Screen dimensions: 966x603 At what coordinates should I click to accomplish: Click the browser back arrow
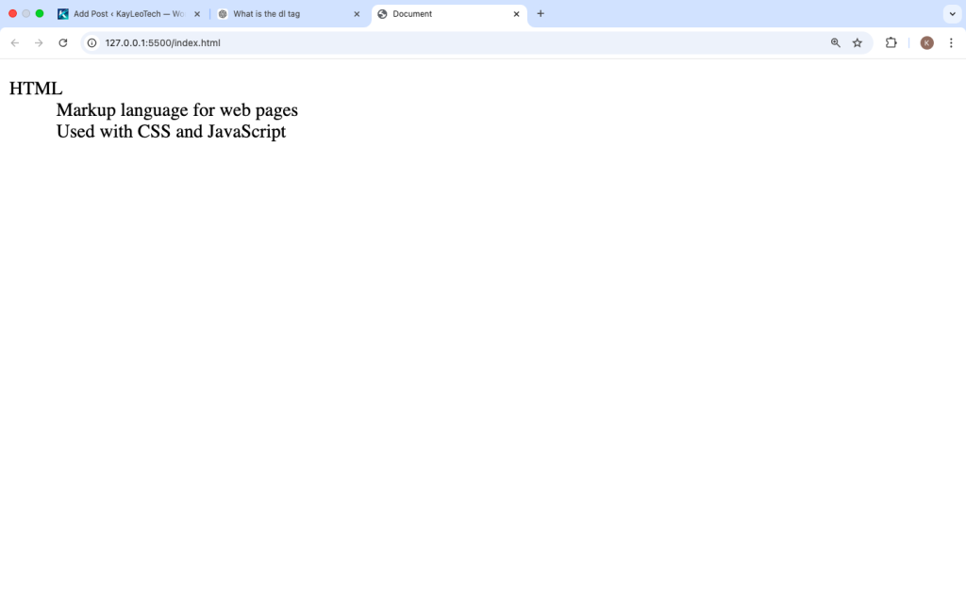click(15, 42)
